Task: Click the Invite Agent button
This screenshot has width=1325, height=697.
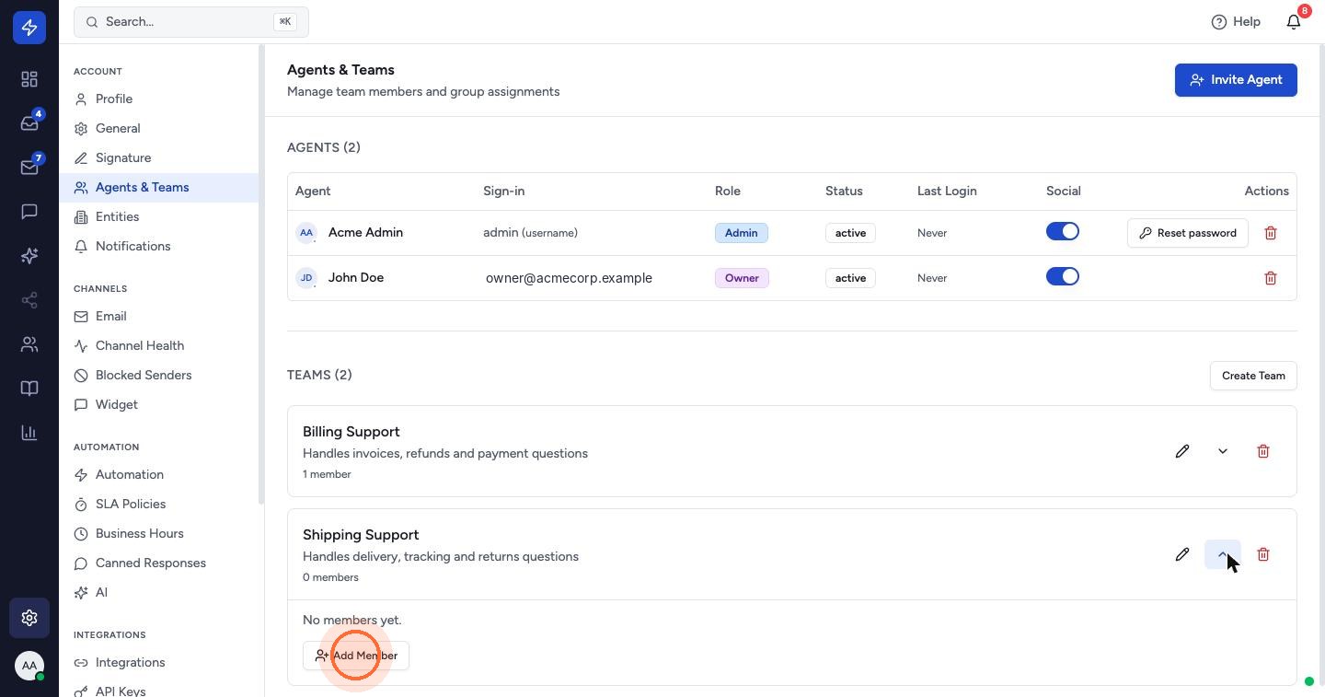Action: pyautogui.click(x=1236, y=80)
